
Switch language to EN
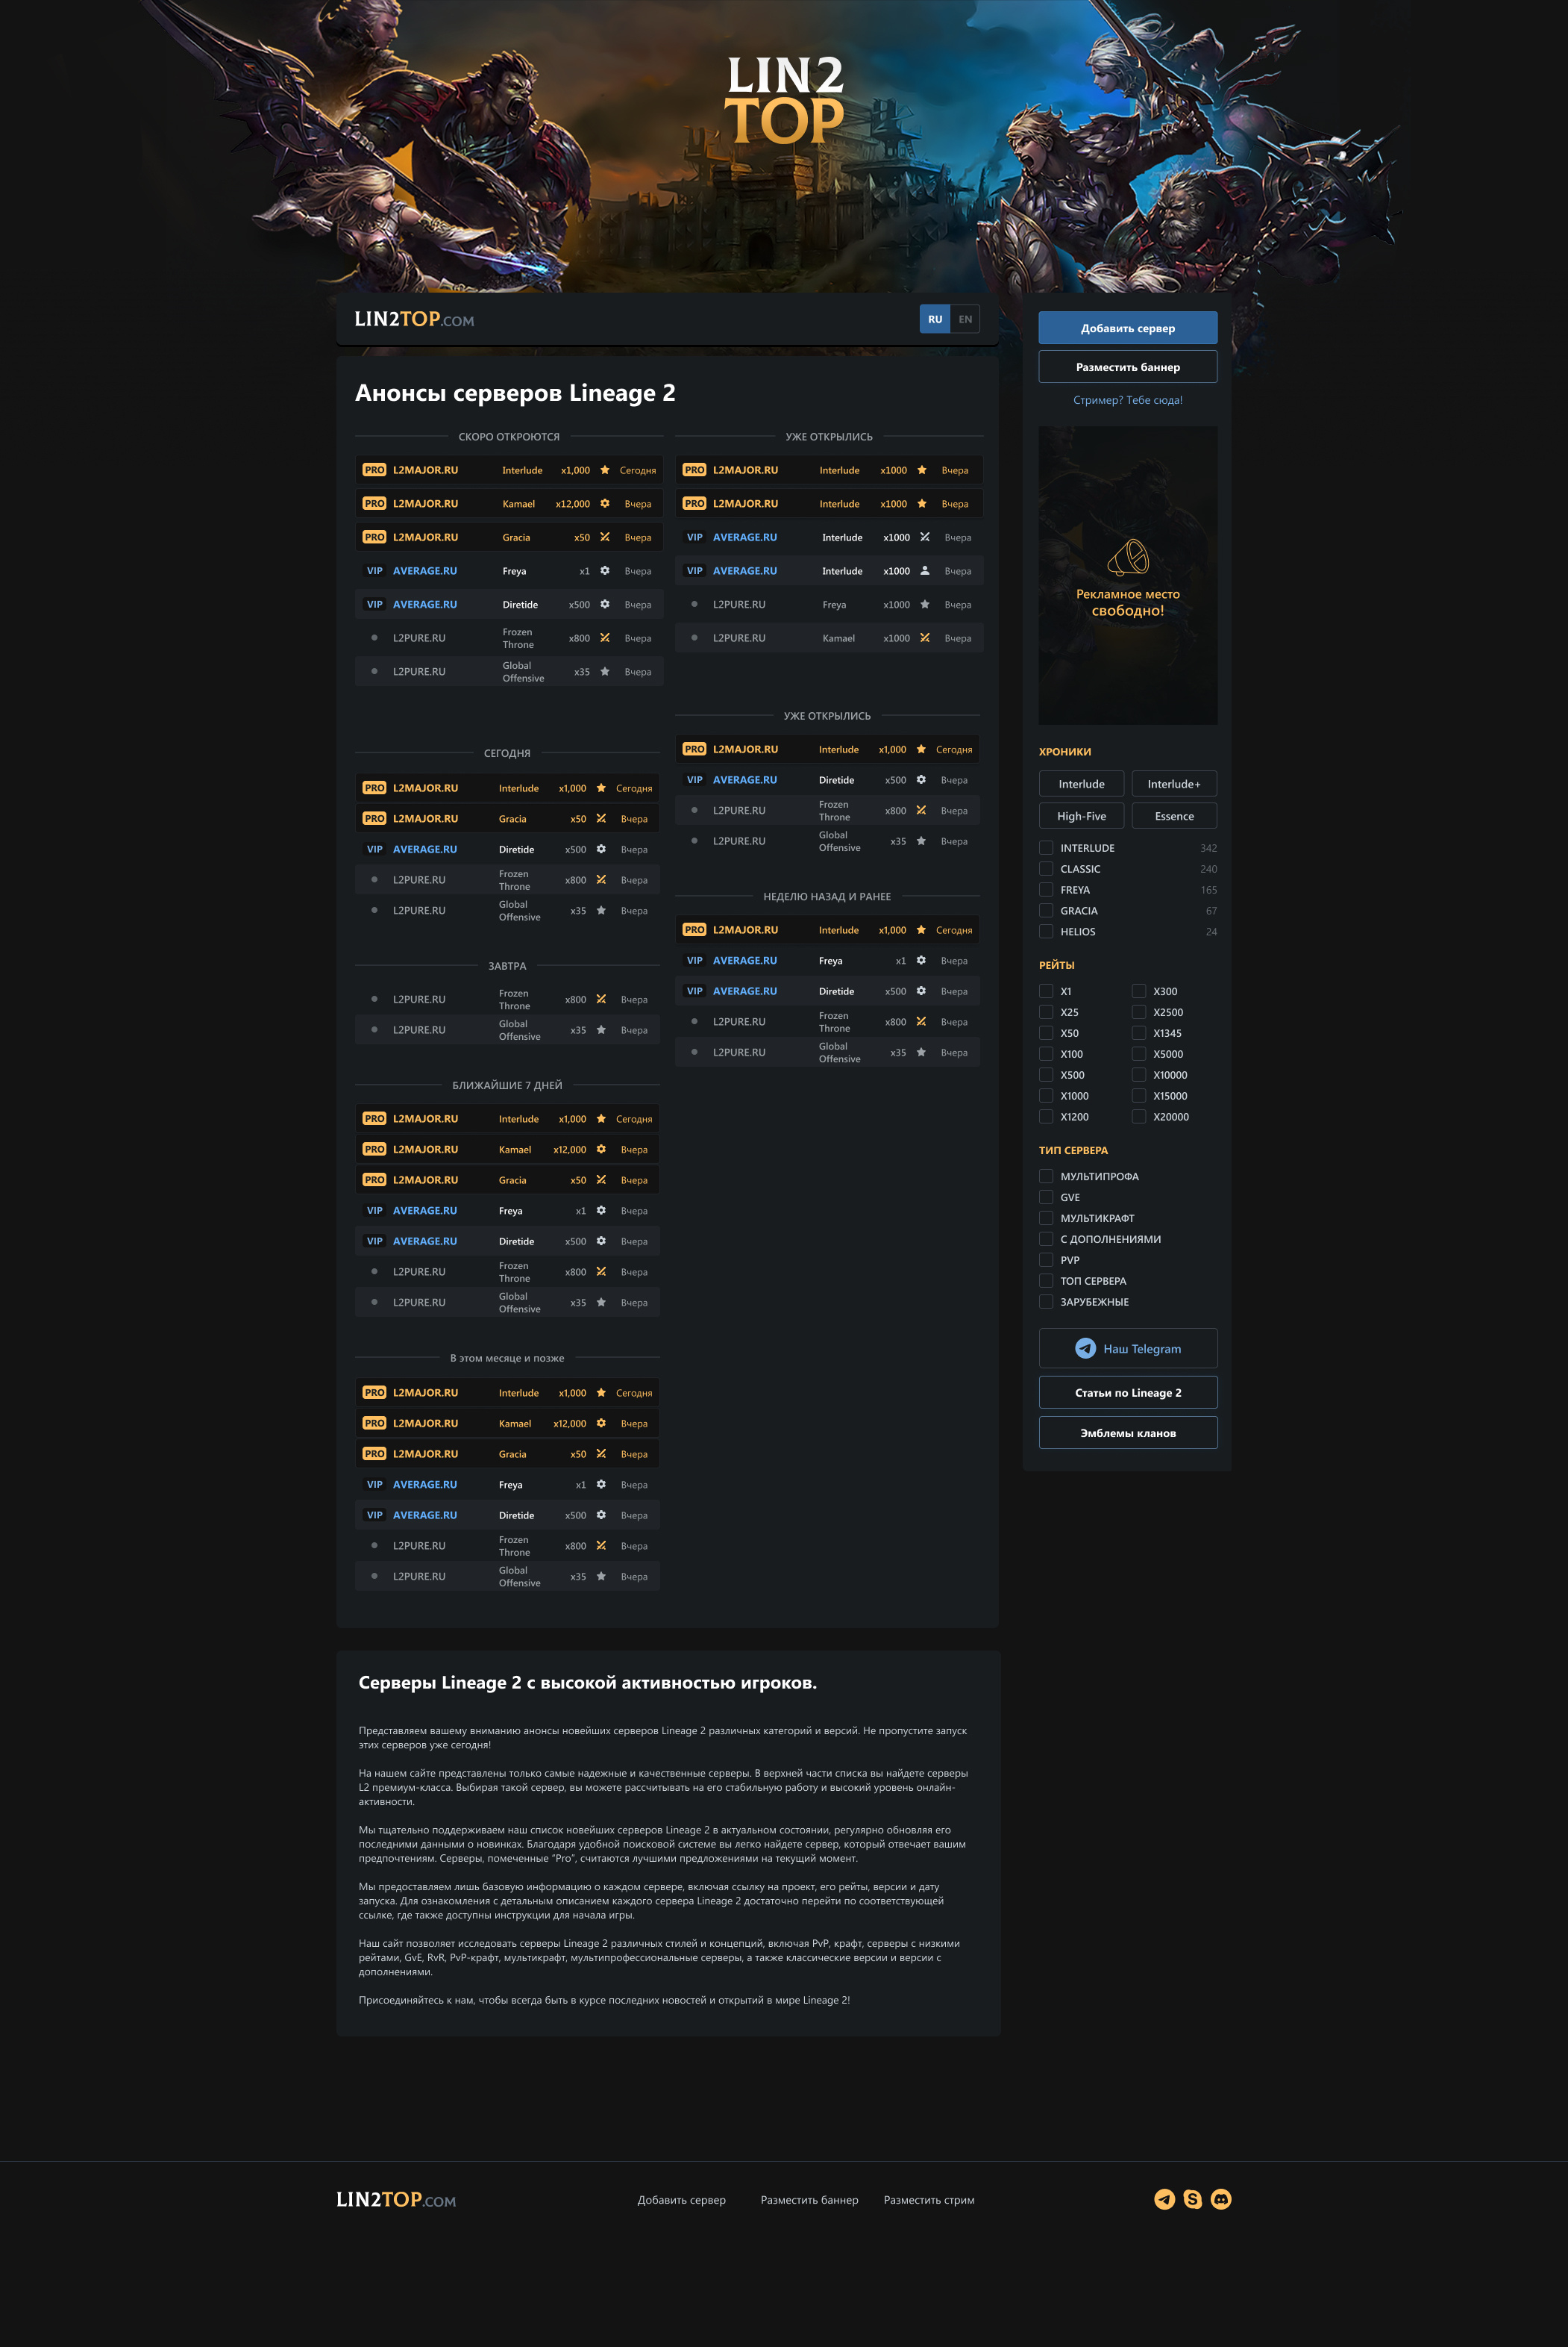tap(965, 320)
